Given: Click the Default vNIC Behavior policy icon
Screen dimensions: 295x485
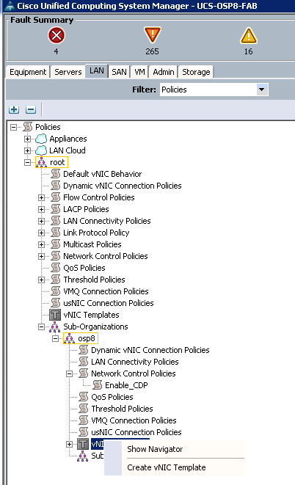Looking at the screenshot, I should (55, 174).
